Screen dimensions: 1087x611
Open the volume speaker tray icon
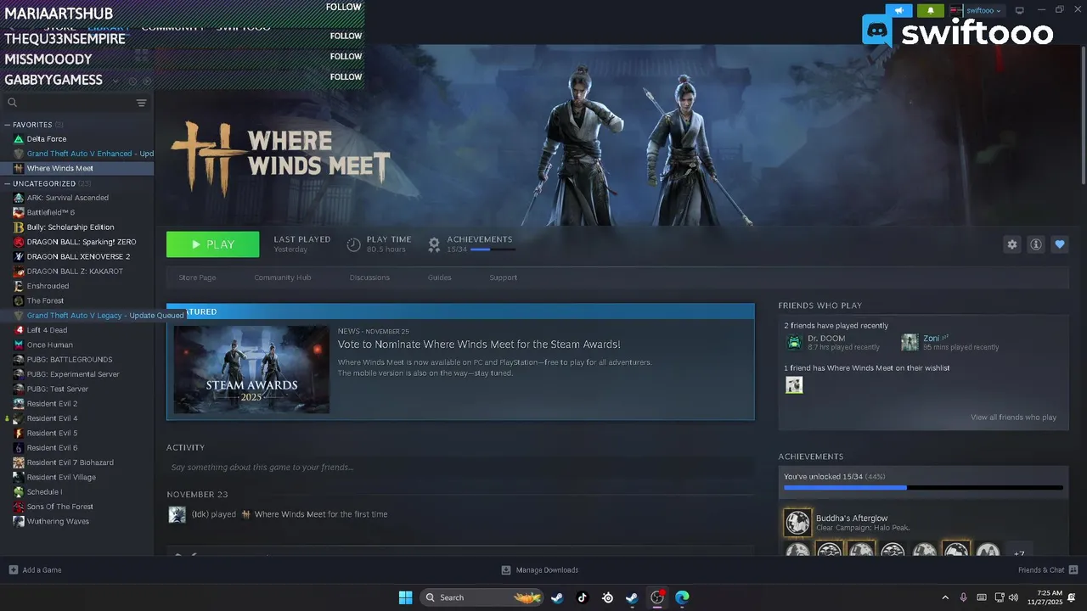(1015, 597)
